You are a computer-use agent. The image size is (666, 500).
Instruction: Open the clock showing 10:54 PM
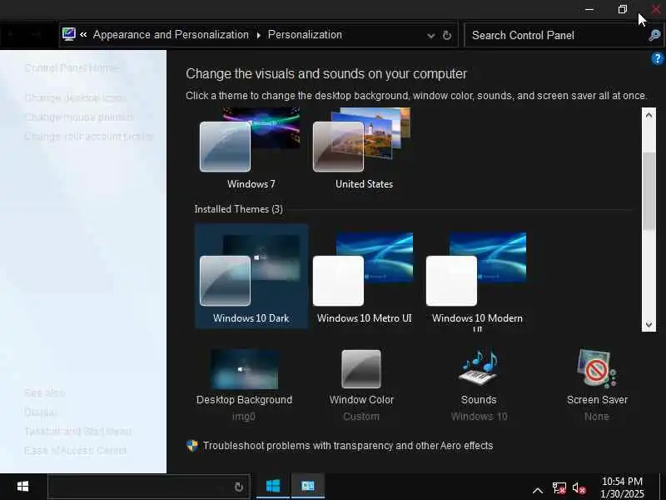tap(622, 487)
